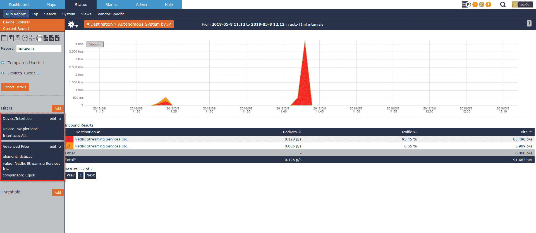Open second Netflix Streaming Services row link

point(101,146)
